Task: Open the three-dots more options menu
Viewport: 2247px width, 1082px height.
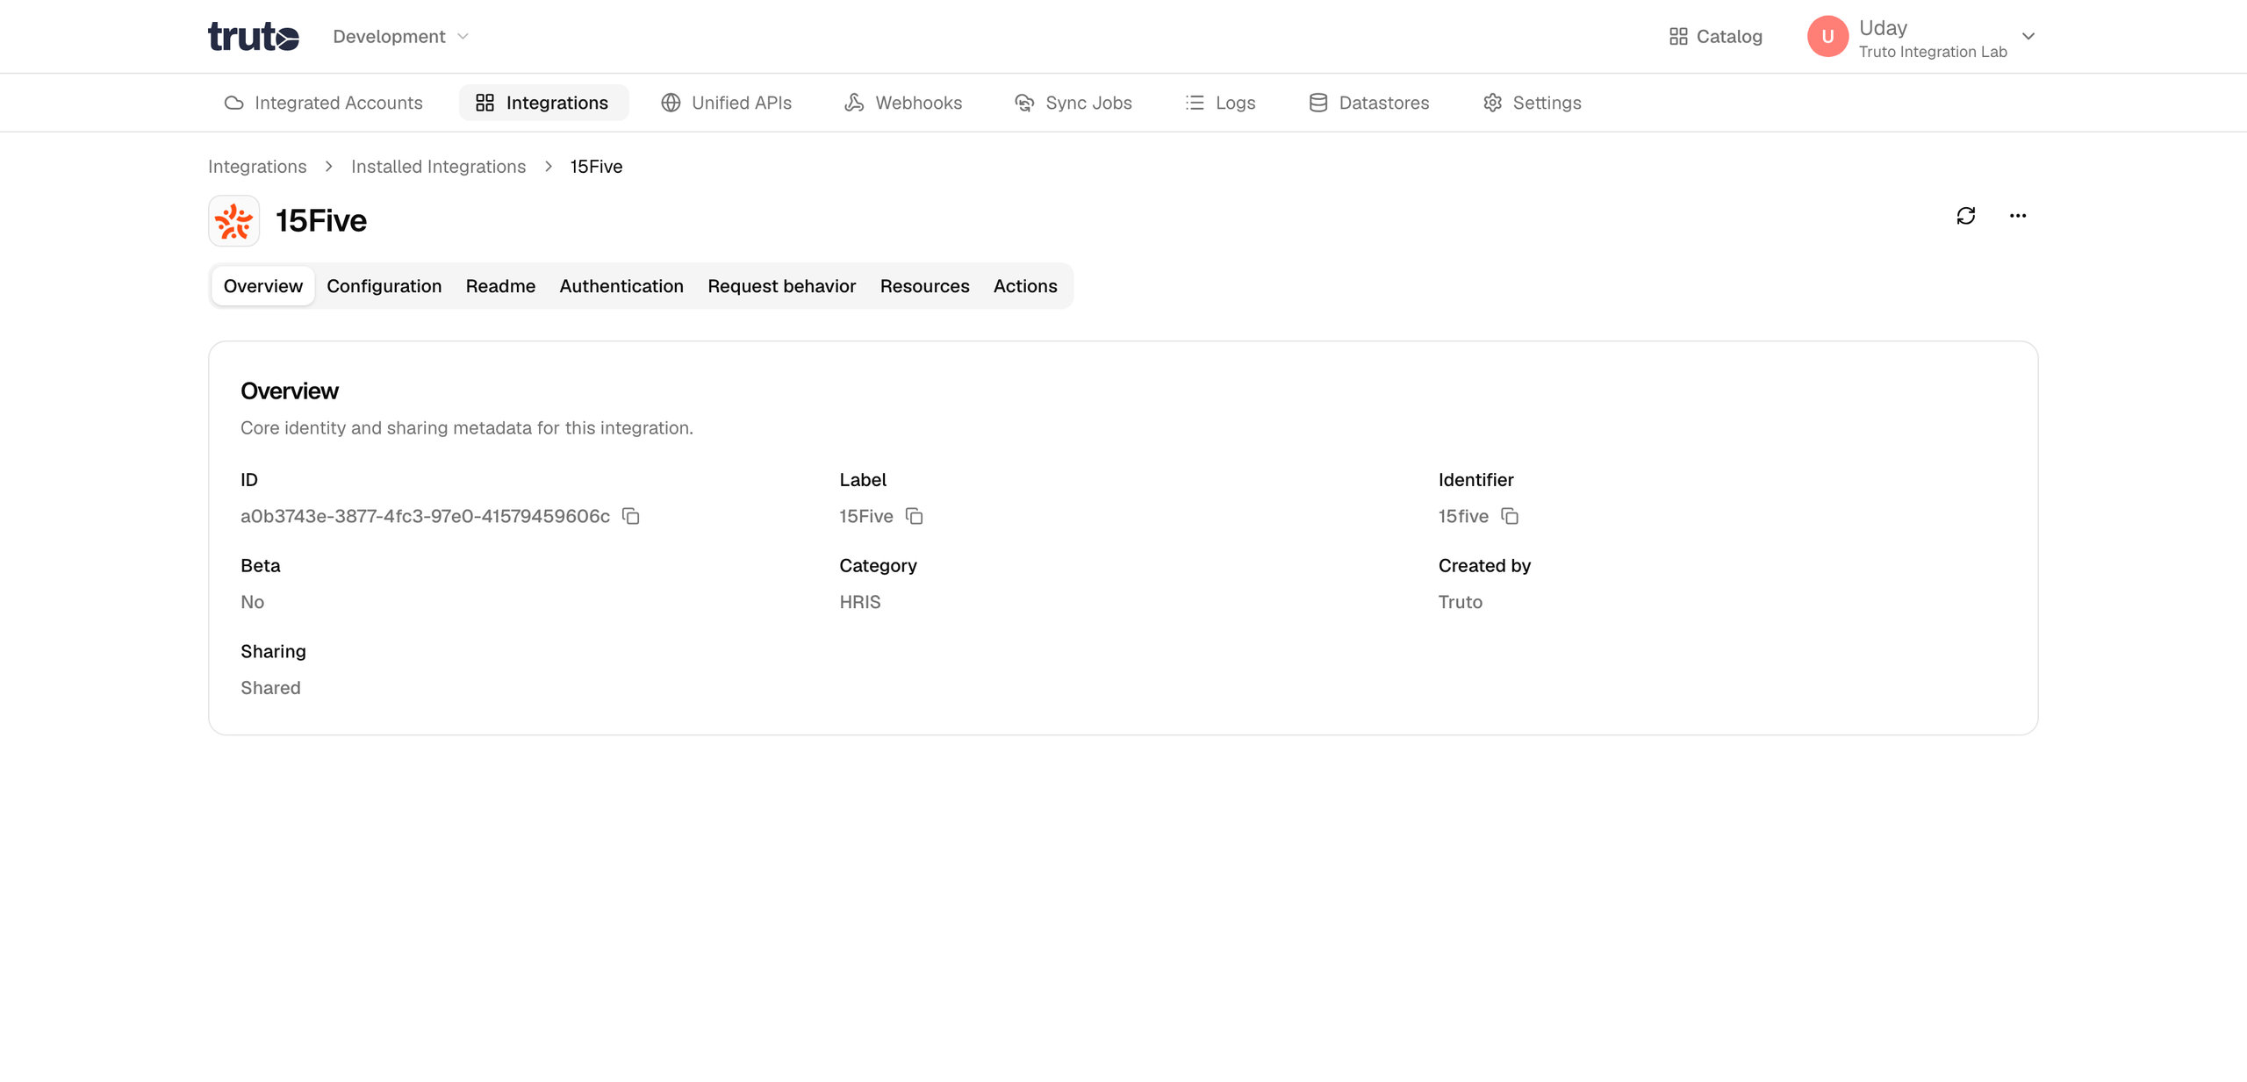Action: 2017,216
